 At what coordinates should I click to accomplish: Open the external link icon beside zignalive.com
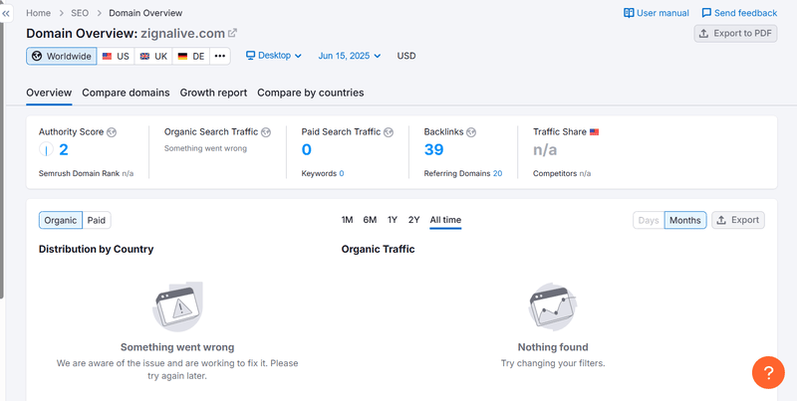(x=232, y=33)
